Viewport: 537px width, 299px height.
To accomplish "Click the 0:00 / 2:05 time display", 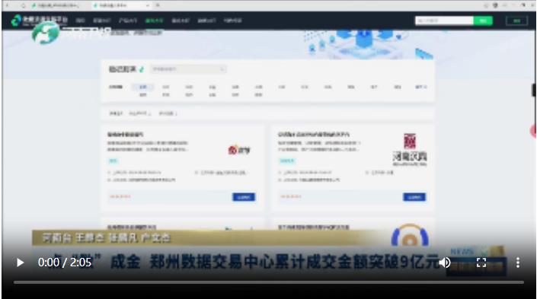I will coord(65,262).
